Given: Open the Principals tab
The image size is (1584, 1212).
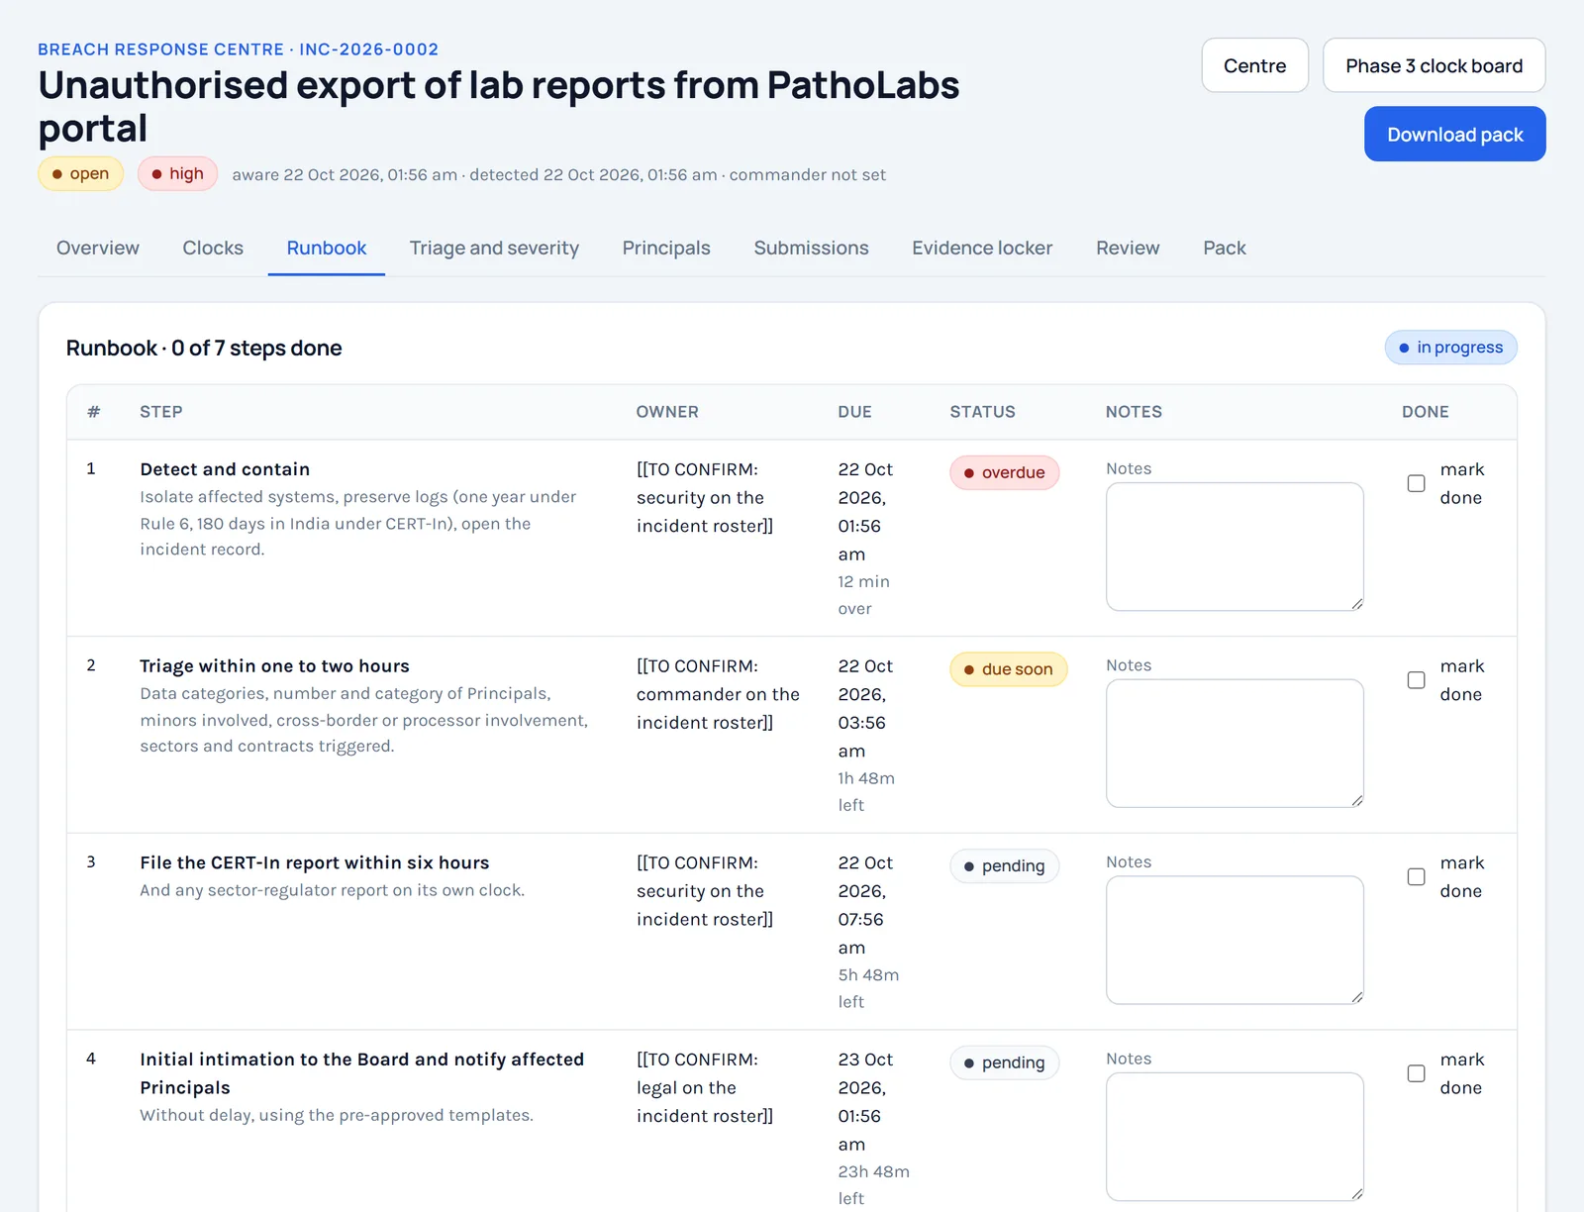Looking at the screenshot, I should 666,248.
